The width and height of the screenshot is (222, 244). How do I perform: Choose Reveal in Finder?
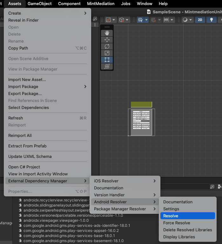click(x=47, y=20)
